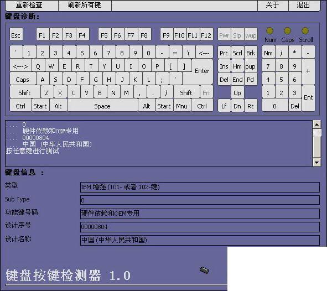327x291 pixels.
Task: Click the 重新检查 button
Action: pos(32,5)
